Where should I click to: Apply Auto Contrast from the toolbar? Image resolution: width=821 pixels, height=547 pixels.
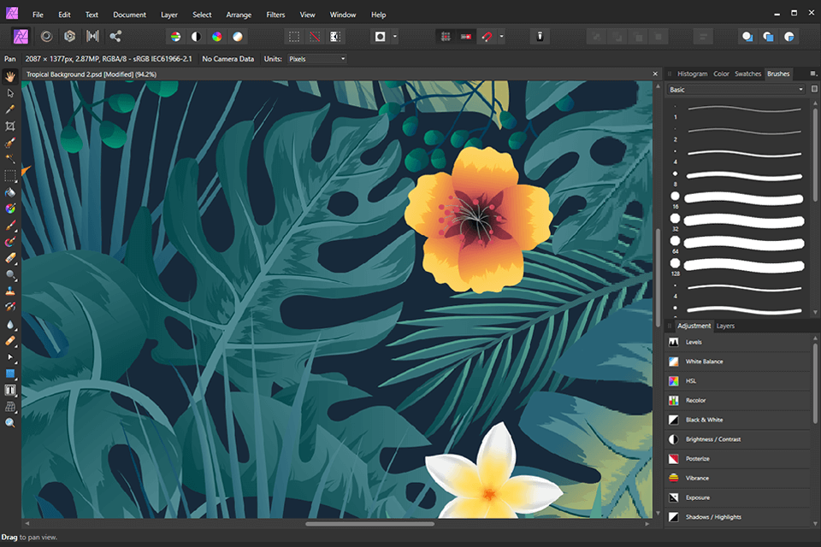coord(196,37)
